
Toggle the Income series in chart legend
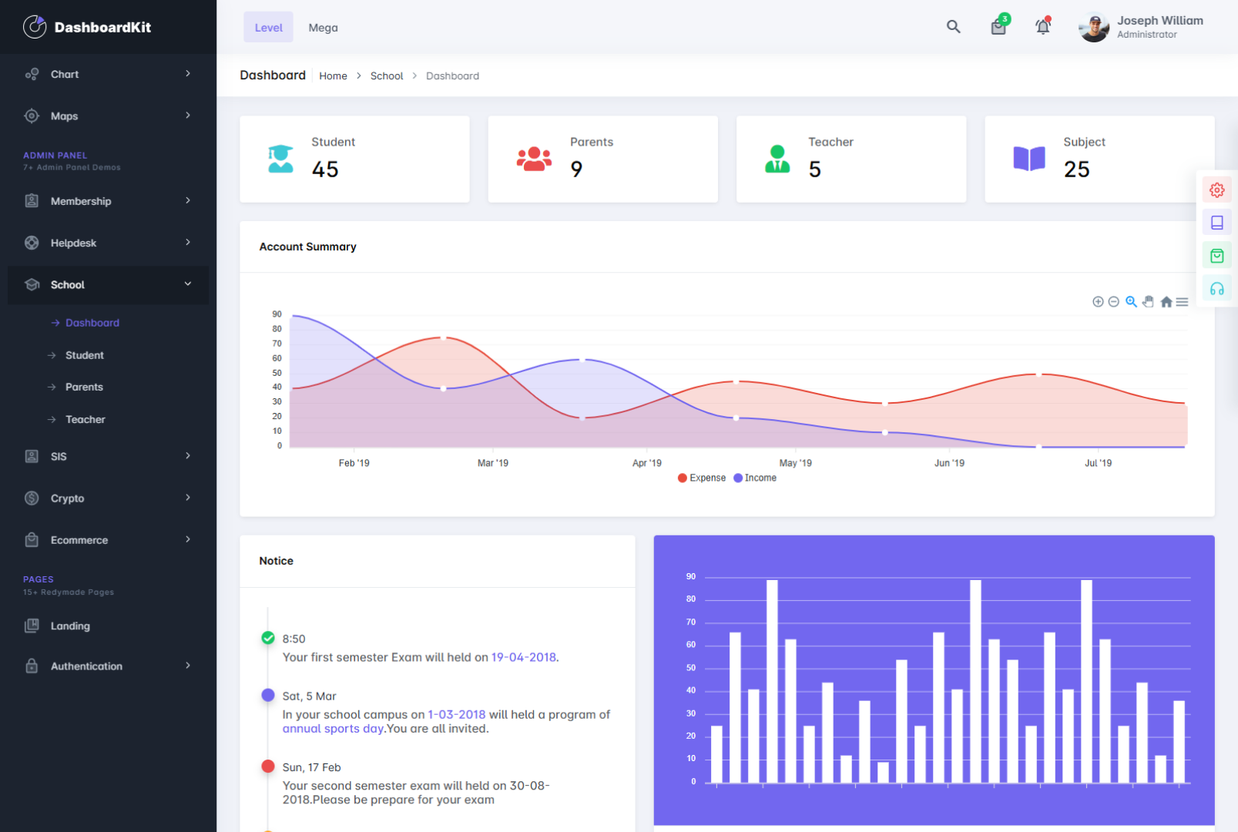pyautogui.click(x=755, y=478)
